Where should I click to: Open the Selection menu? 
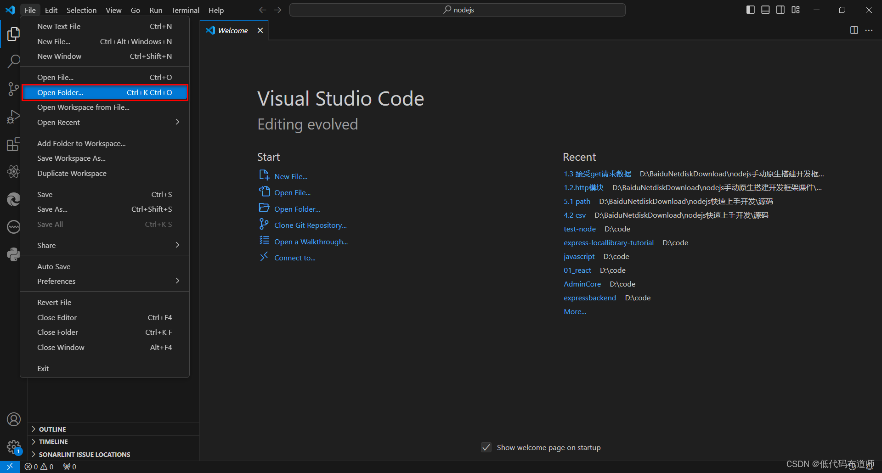[81, 10]
